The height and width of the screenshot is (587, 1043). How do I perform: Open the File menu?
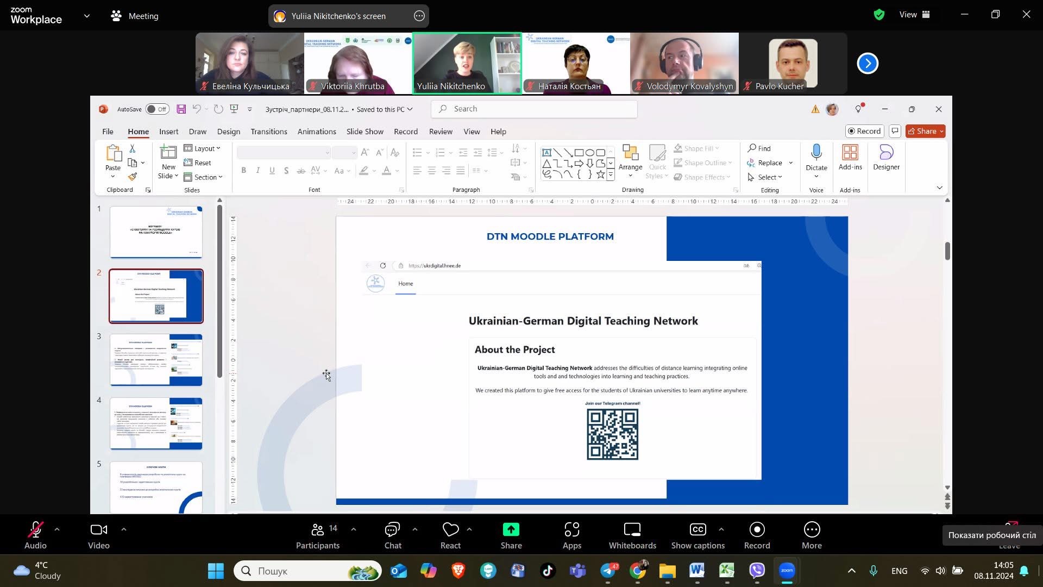[108, 132]
